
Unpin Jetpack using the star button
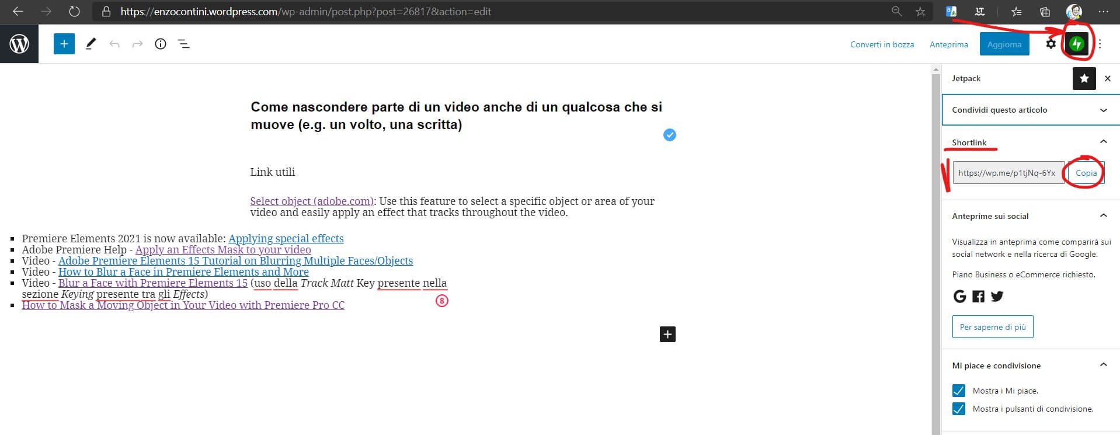[x=1084, y=78]
